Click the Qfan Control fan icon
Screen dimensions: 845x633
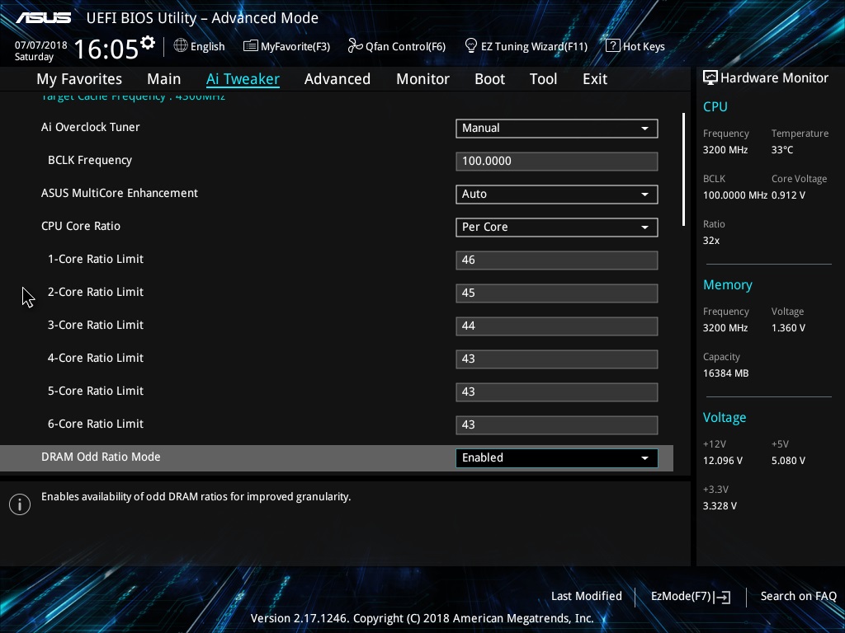[x=355, y=46]
